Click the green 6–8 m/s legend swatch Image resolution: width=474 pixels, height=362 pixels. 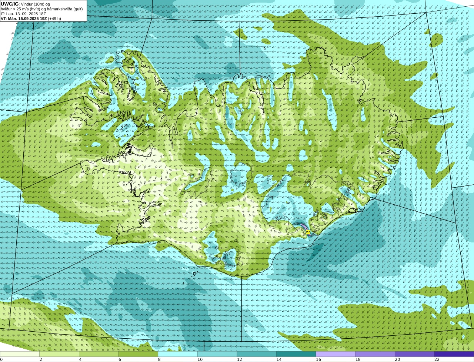click(138, 354)
